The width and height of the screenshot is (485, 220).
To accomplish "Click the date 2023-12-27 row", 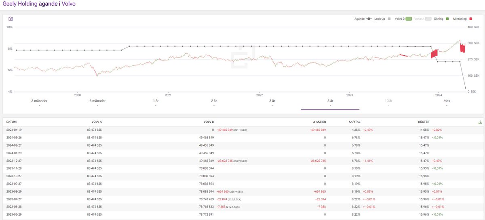I will (x=14, y=161).
